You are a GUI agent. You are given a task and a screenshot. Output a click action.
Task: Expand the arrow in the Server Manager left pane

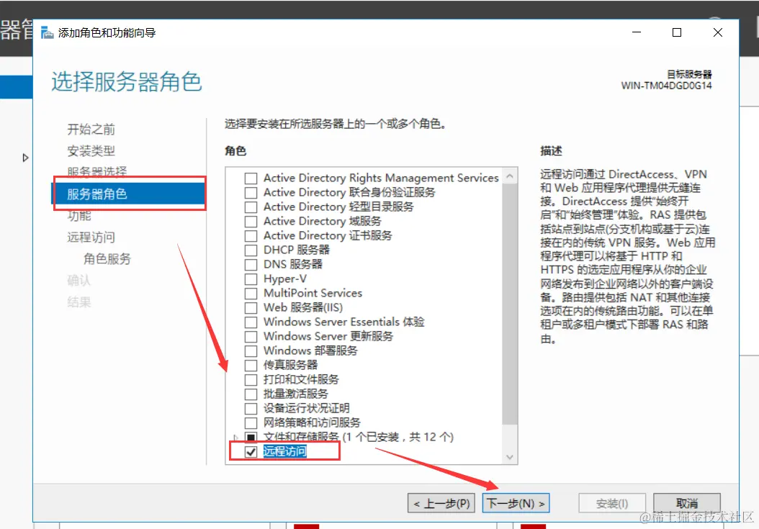pyautogui.click(x=26, y=158)
